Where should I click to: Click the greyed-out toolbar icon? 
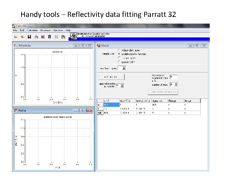pos(56,37)
